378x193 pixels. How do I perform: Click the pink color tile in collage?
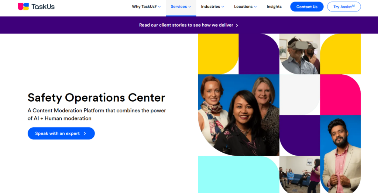340,95
